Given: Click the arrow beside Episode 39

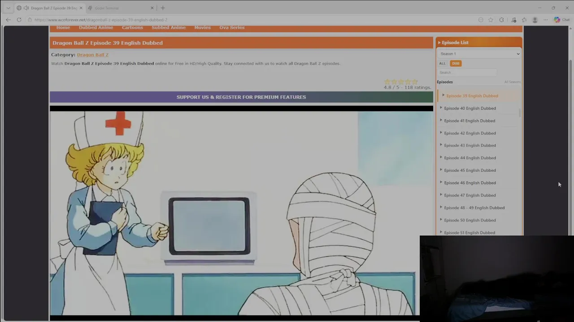Looking at the screenshot, I should [x=443, y=95].
